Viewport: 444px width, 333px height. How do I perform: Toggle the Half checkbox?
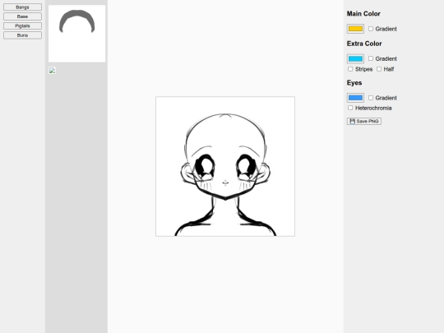pos(379,69)
